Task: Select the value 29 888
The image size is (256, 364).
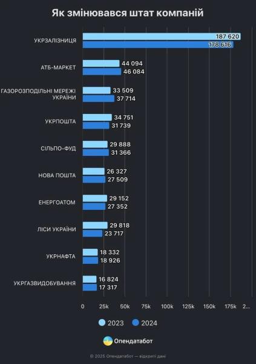Action: 120,144
